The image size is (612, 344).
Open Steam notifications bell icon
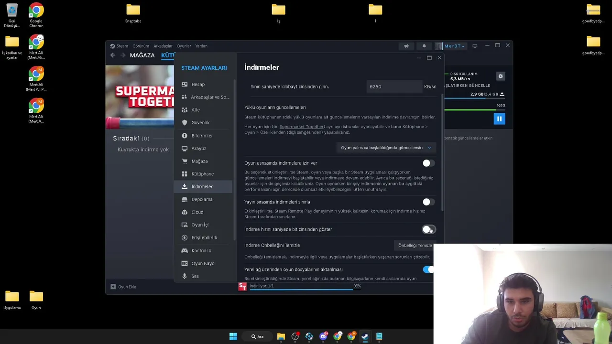click(424, 46)
